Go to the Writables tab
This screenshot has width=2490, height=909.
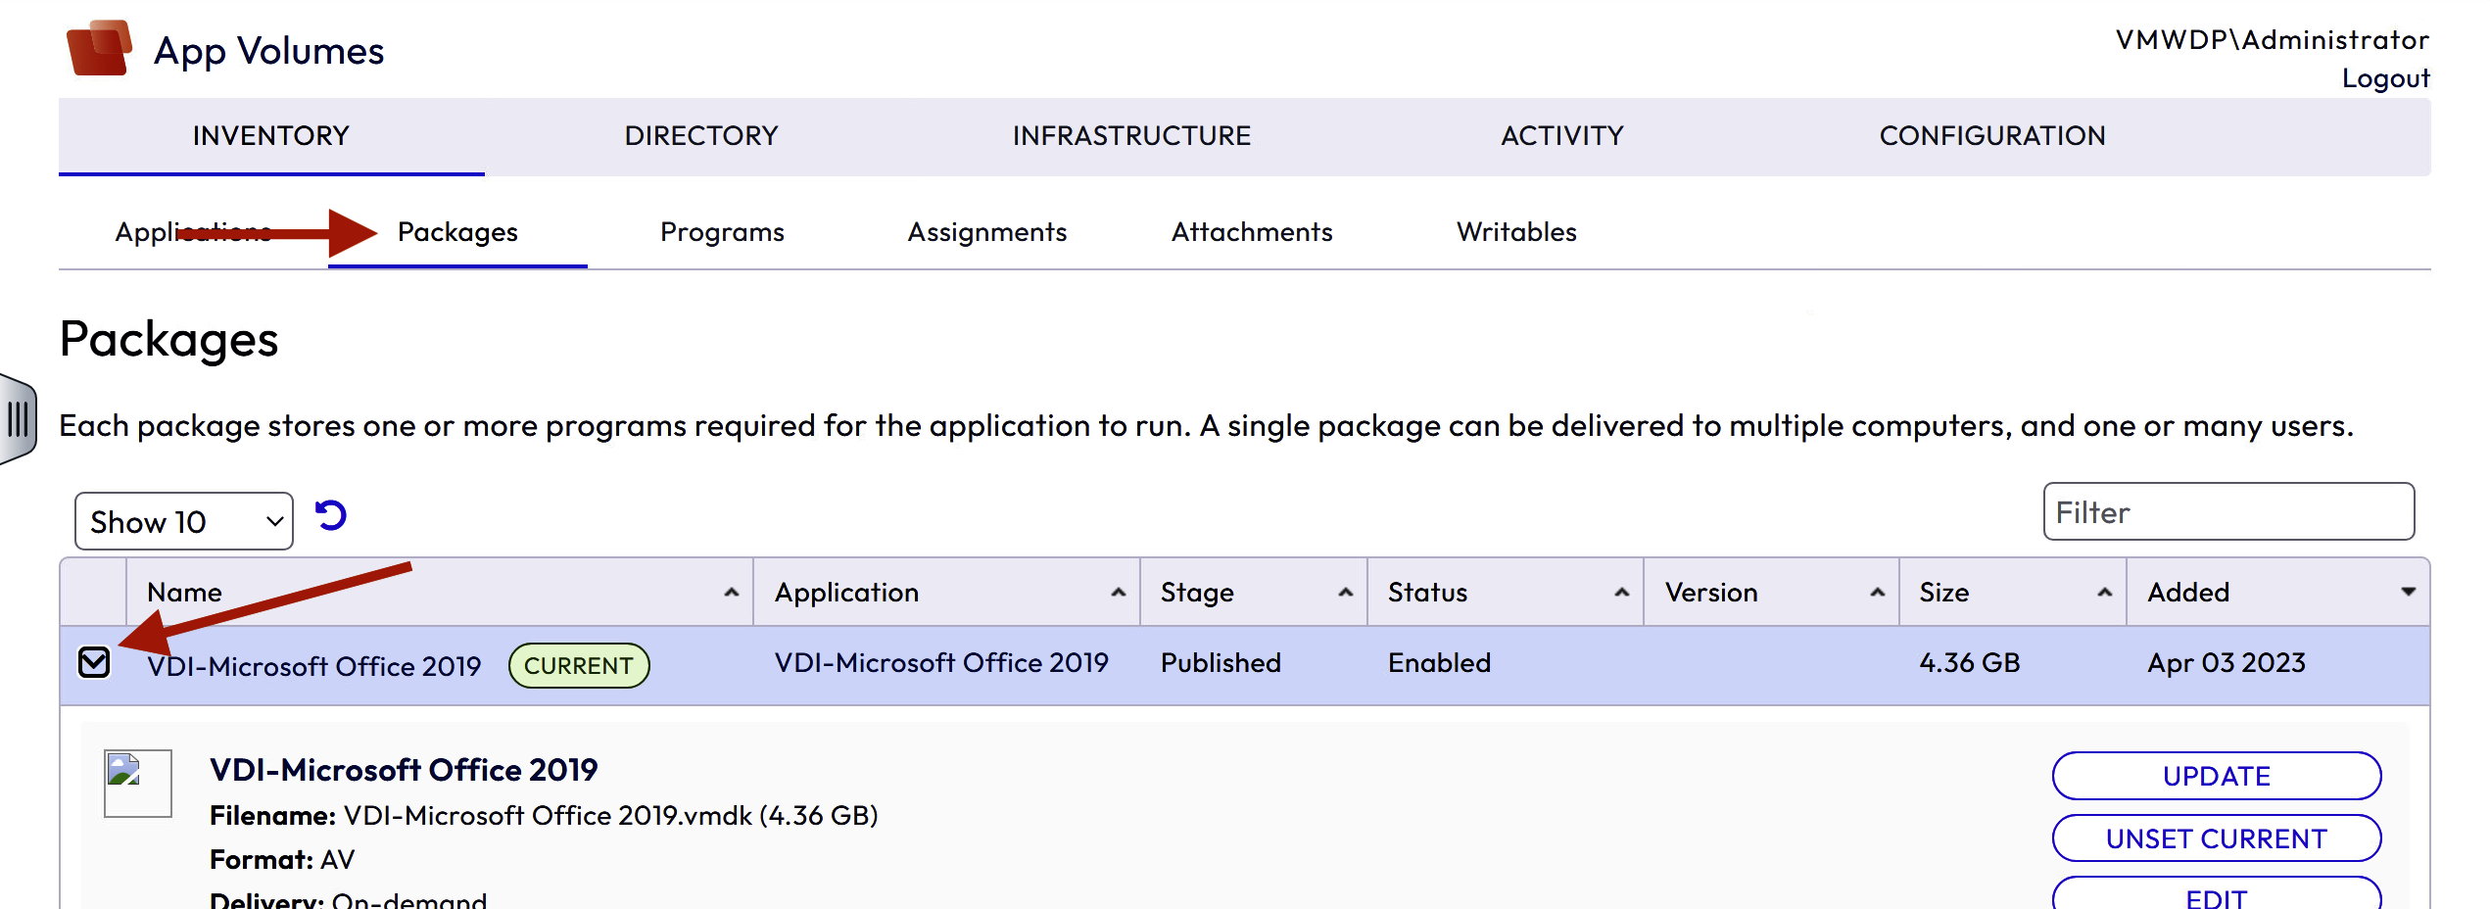pos(1515,232)
